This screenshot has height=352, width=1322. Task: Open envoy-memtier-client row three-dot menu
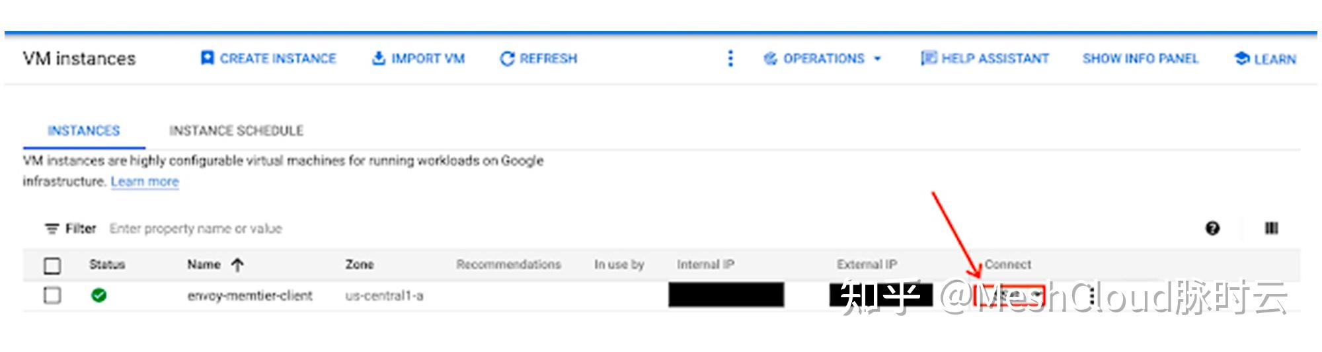1092,296
